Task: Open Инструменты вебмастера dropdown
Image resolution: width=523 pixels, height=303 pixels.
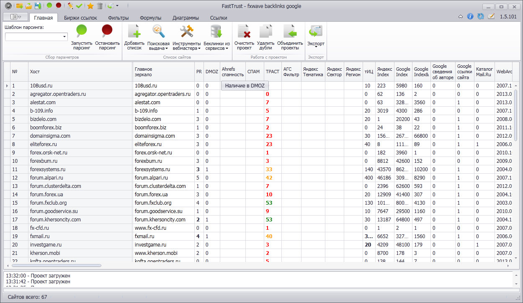Action: (x=187, y=37)
